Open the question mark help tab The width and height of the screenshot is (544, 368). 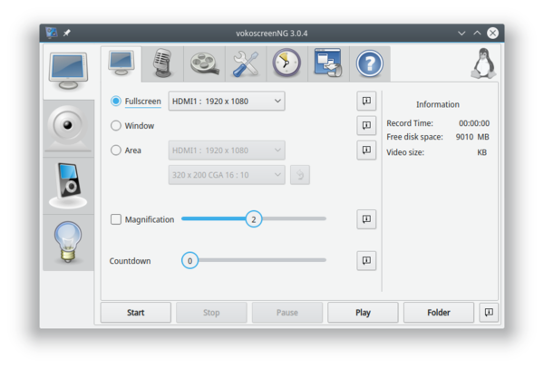(x=370, y=63)
